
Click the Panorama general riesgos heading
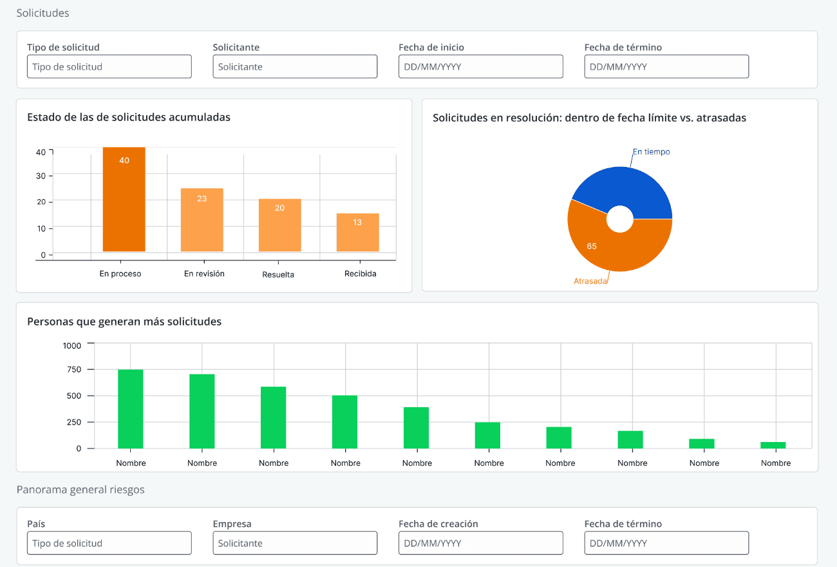point(80,490)
